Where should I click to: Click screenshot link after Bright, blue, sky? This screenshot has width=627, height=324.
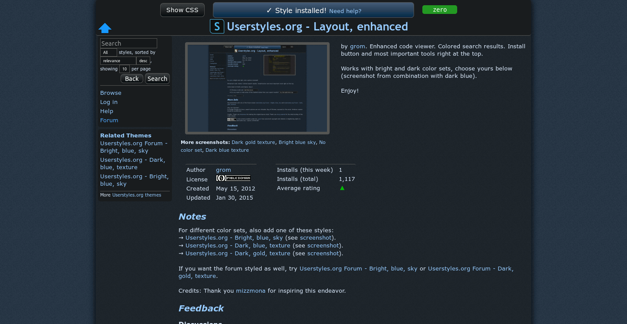pos(316,237)
